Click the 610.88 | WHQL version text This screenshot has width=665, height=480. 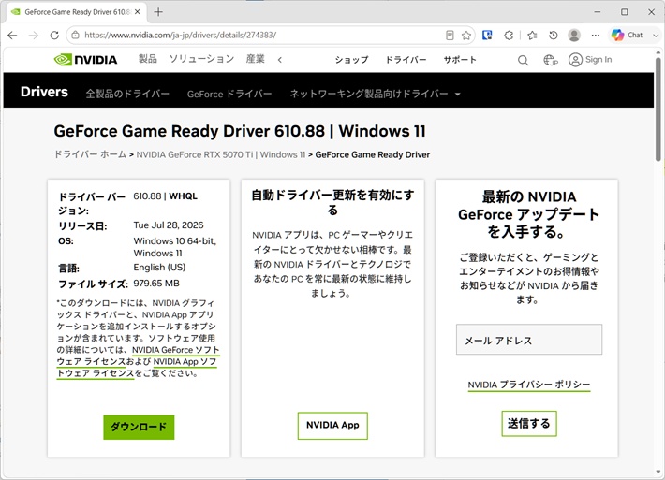pyautogui.click(x=166, y=196)
